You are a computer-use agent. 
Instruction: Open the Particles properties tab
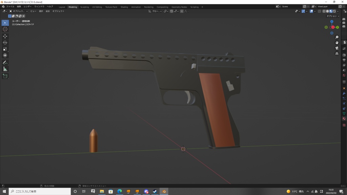click(x=344, y=99)
